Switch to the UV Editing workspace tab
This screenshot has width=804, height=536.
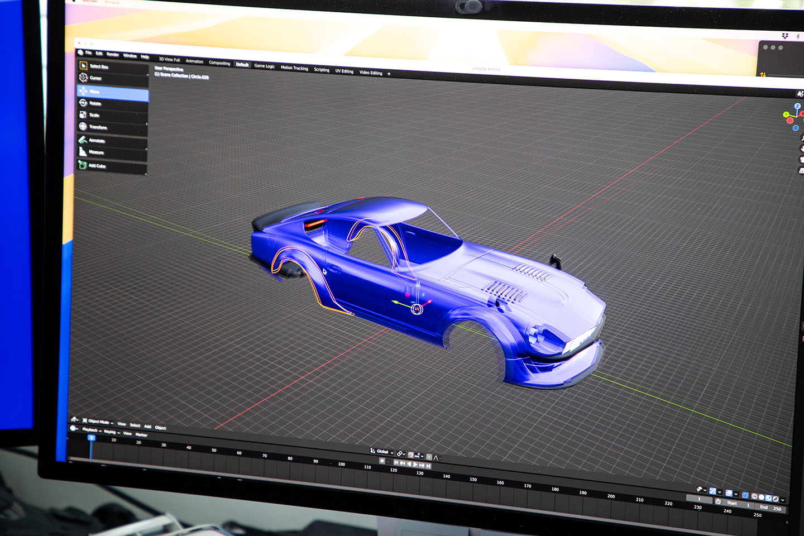pyautogui.click(x=344, y=71)
